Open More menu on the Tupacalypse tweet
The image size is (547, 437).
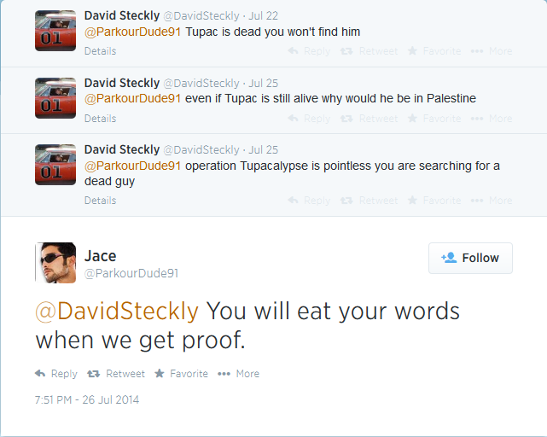tap(492, 201)
